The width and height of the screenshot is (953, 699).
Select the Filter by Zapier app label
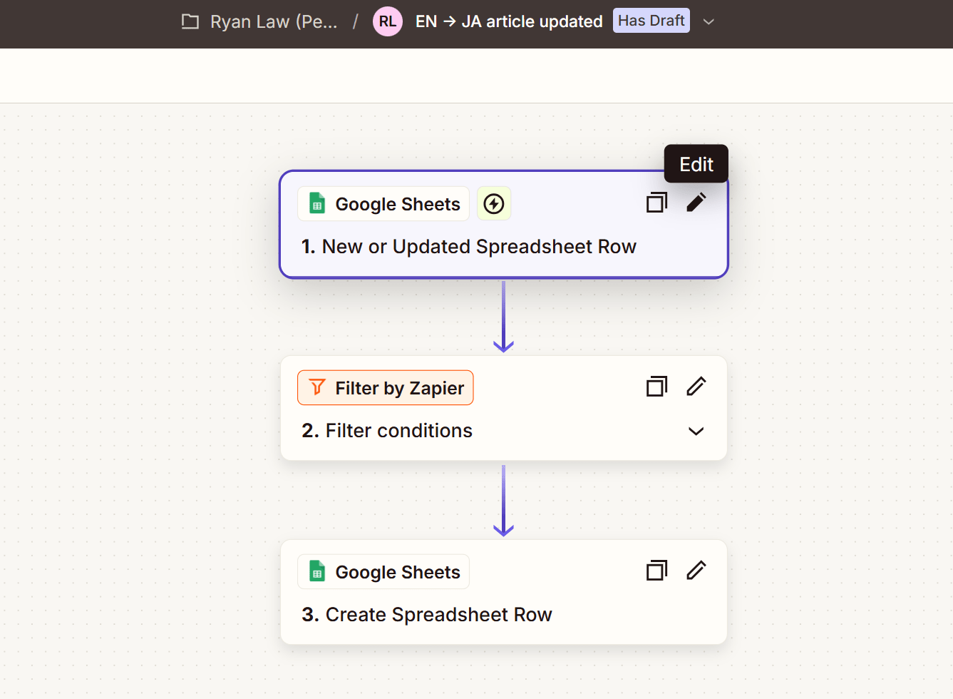click(x=399, y=388)
